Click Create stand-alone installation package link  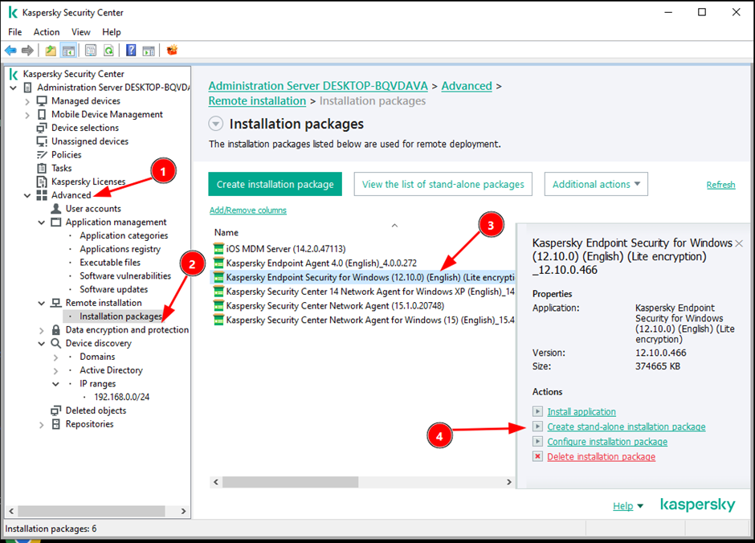pyautogui.click(x=626, y=427)
